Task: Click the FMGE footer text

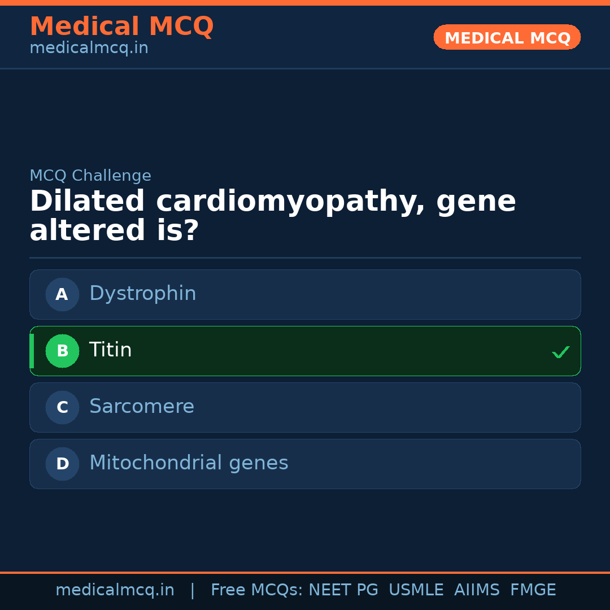Action: (533, 590)
